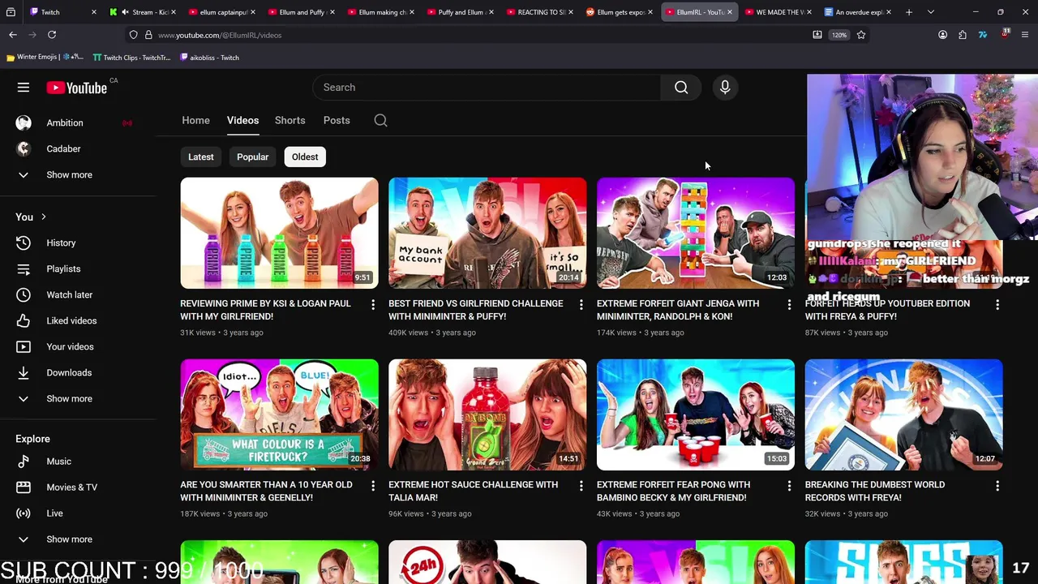Open options for Dumbest World Records video
Screen dimensions: 1038x584
[997, 485]
